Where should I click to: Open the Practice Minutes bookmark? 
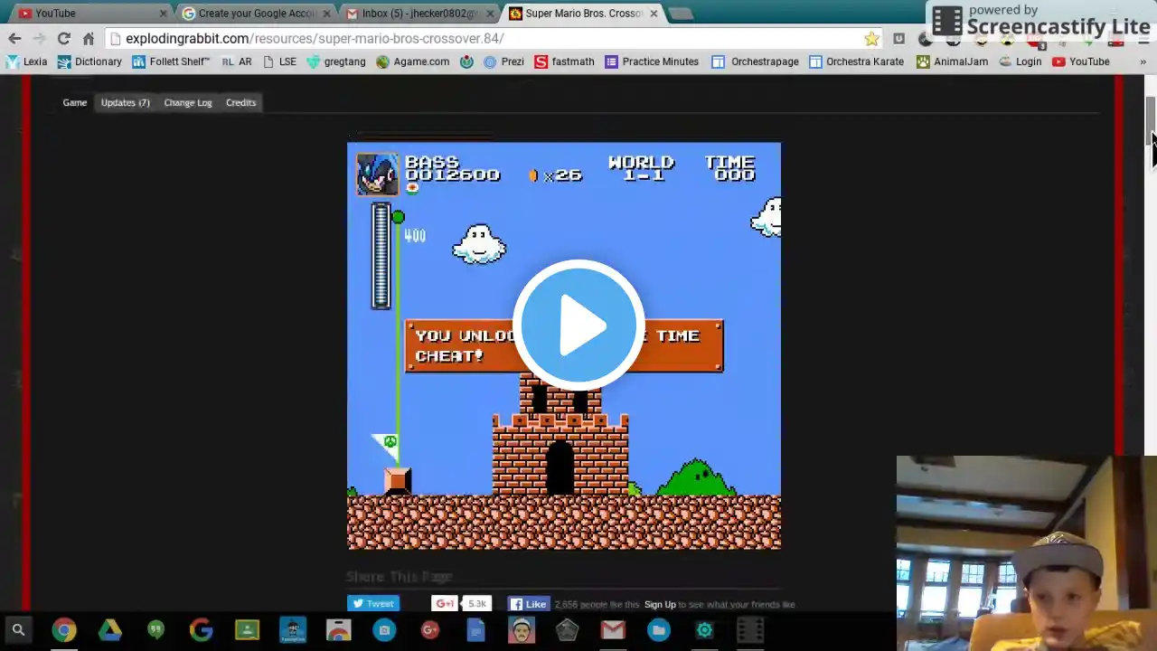[x=652, y=61]
